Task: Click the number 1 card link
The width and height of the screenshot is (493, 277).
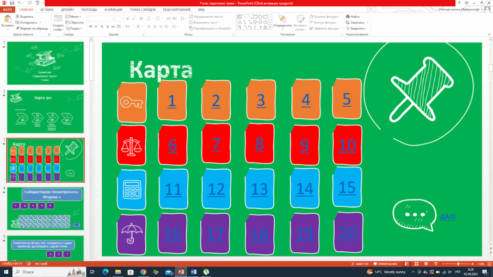Action: coord(172,101)
